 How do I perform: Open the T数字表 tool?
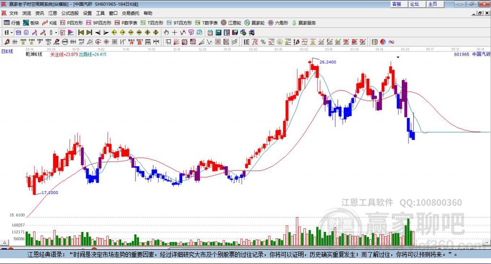pyautogui.click(x=206, y=23)
